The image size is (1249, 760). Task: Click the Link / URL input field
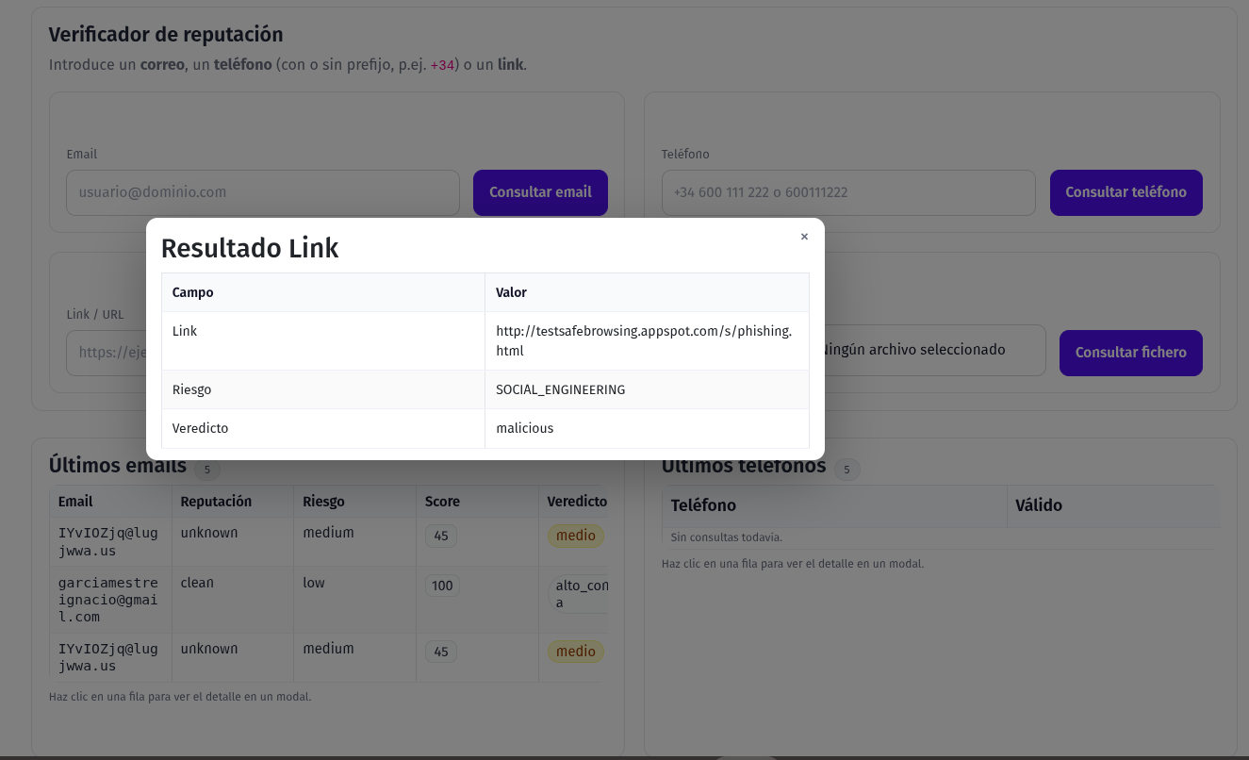pos(104,353)
